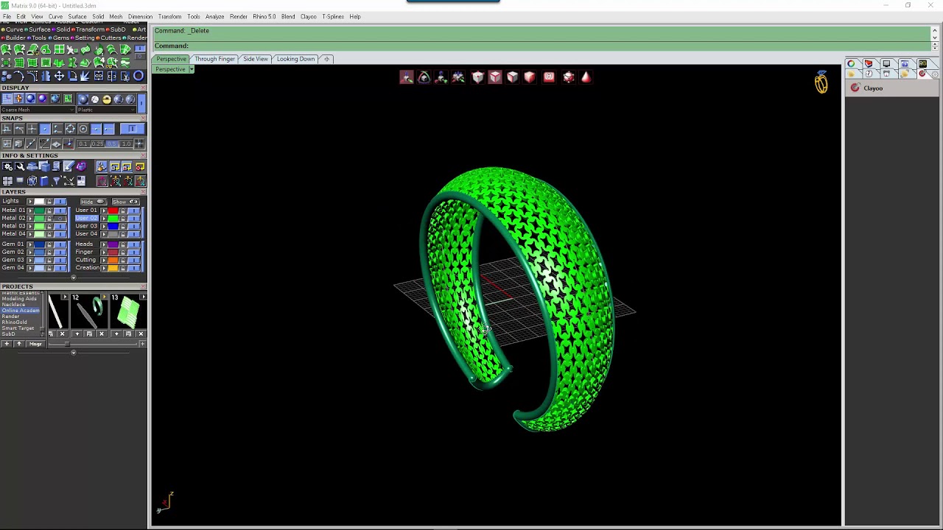This screenshot has width=943, height=530.
Task: Click the Mngr button in Projects
Action: 35,344
